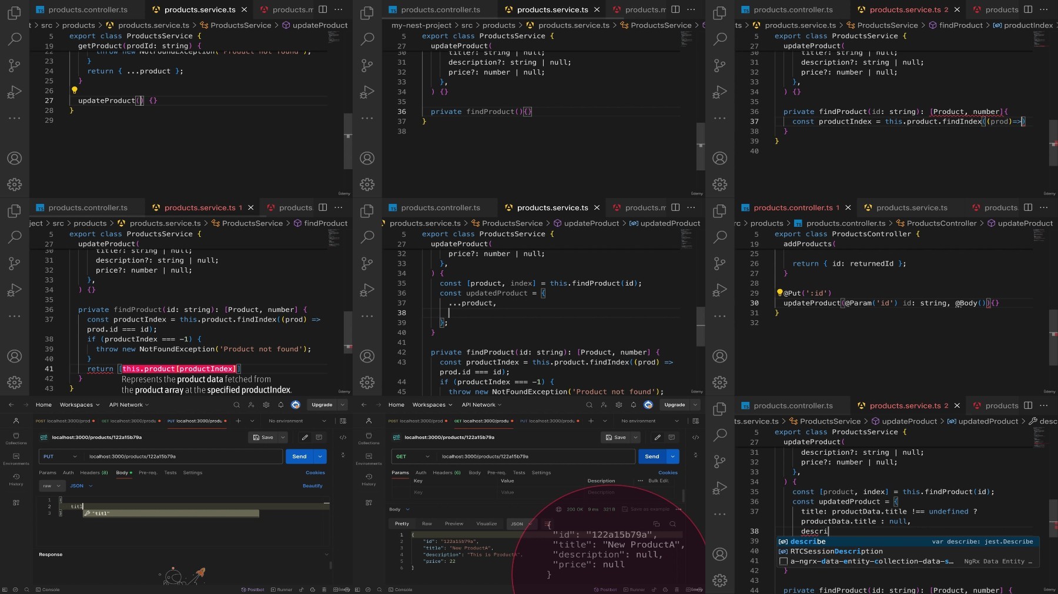Click Send in the GET-request Postman panel
The height and width of the screenshot is (594, 1058).
point(652,457)
